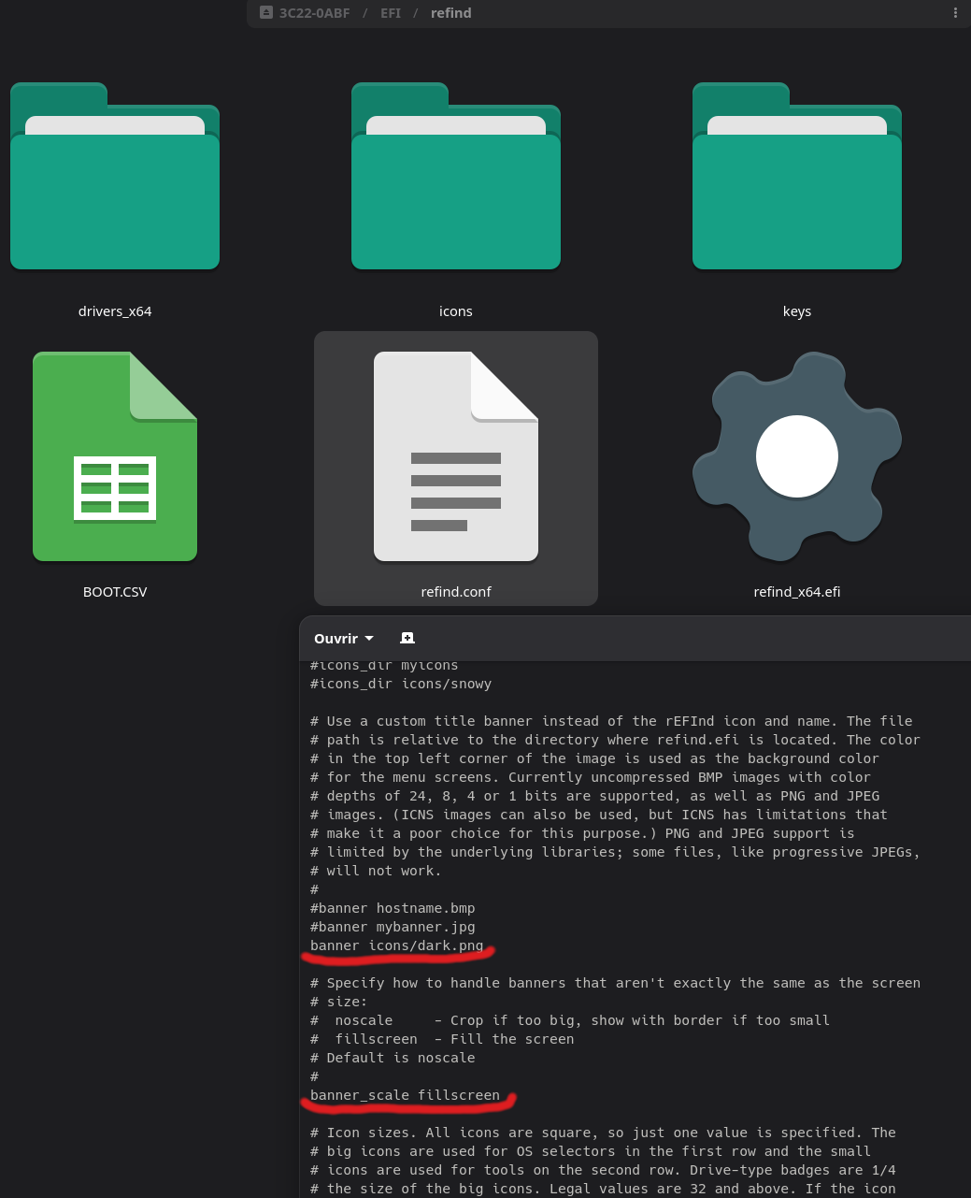
Task: Click the '# size:' comment line
Action: click(338, 1002)
